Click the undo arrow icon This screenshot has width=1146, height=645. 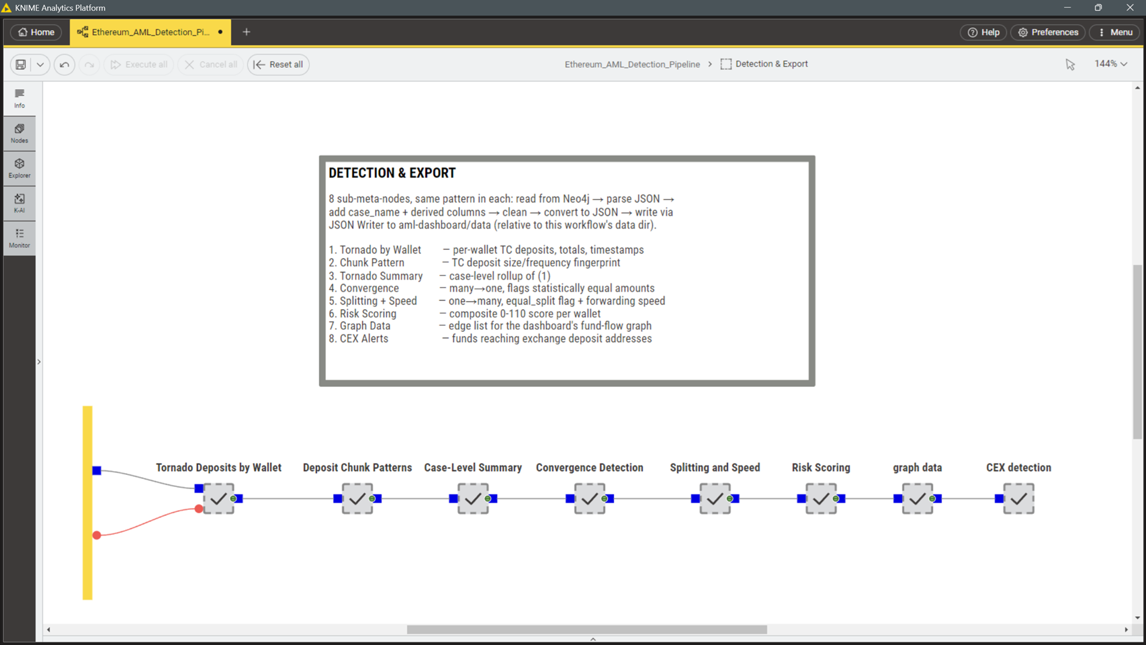(x=64, y=64)
